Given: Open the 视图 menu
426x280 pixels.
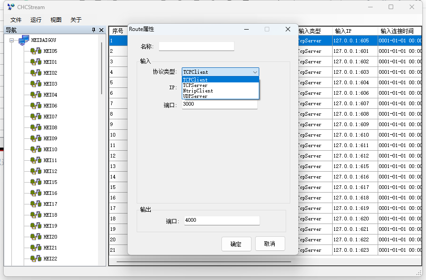Looking at the screenshot, I should [56, 20].
